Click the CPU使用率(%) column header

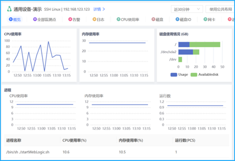pyautogui.click(x=75, y=141)
